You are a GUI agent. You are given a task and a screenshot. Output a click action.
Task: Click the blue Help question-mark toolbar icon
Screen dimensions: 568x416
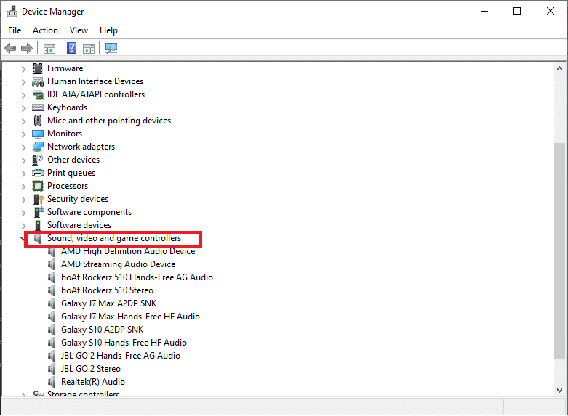[x=71, y=49]
